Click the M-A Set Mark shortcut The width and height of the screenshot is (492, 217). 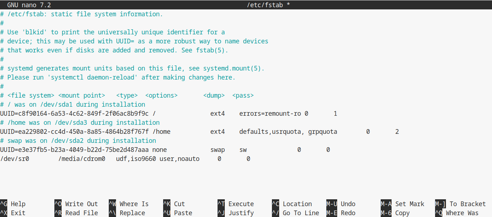click(x=402, y=204)
